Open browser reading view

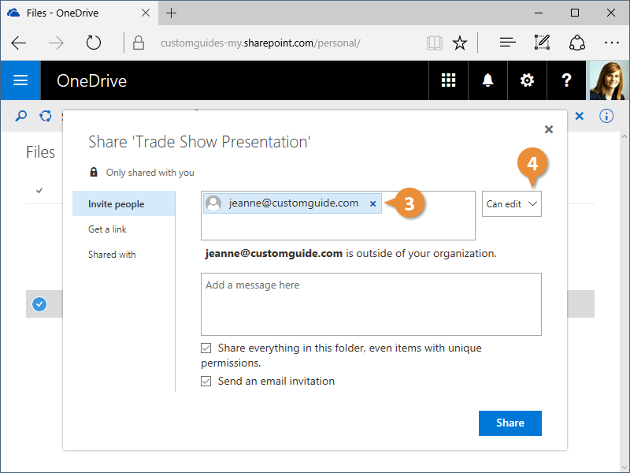coord(435,43)
